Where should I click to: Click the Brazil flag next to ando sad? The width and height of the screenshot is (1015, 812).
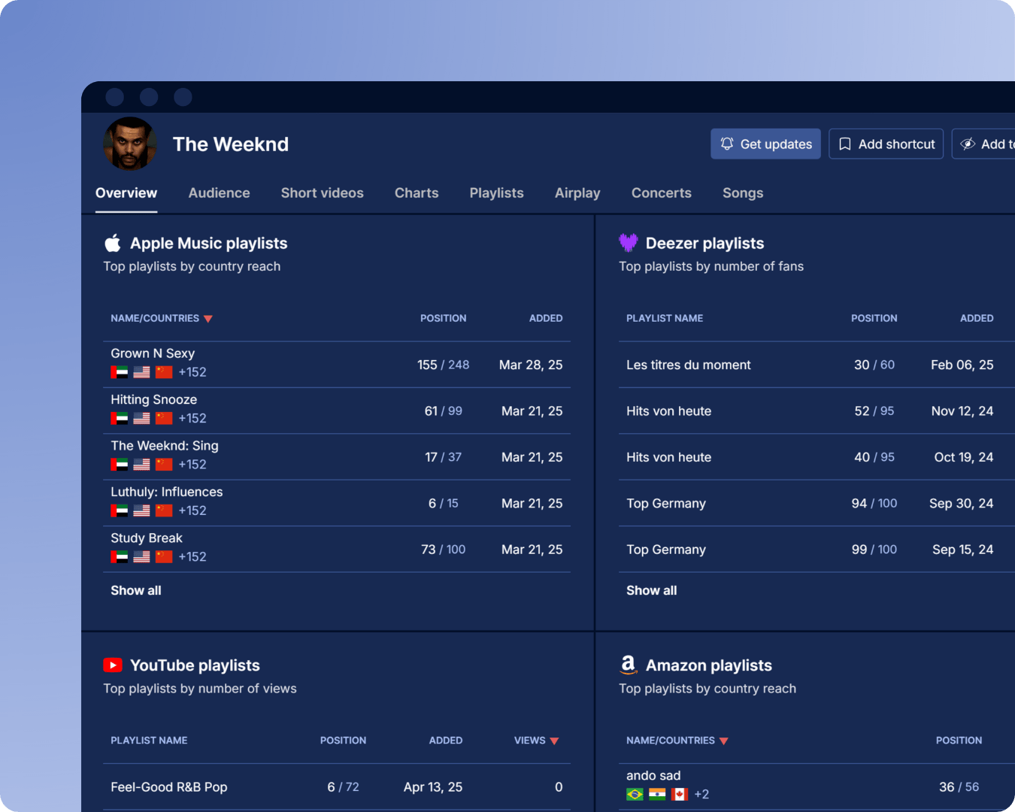pos(634,793)
